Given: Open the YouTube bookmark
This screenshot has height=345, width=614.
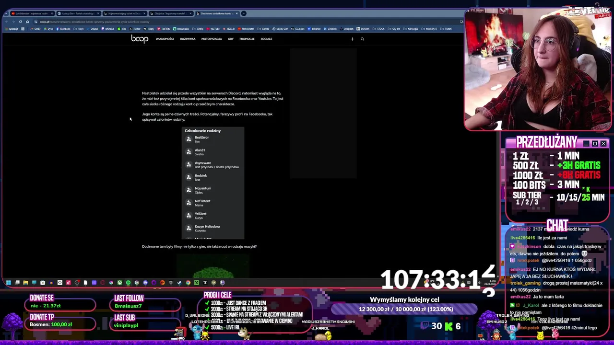Looking at the screenshot, I should coord(213,29).
